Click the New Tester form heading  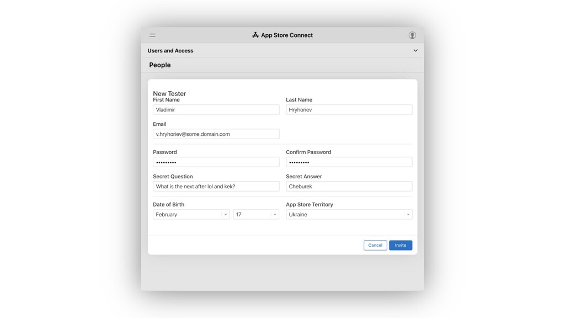[x=169, y=93]
